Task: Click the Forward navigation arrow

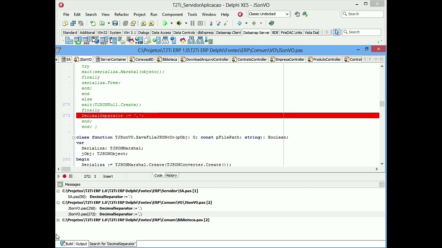Action: point(254,23)
